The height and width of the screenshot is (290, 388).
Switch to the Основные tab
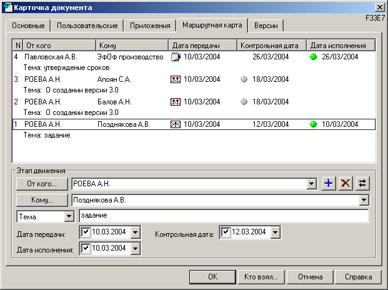pyautogui.click(x=28, y=26)
